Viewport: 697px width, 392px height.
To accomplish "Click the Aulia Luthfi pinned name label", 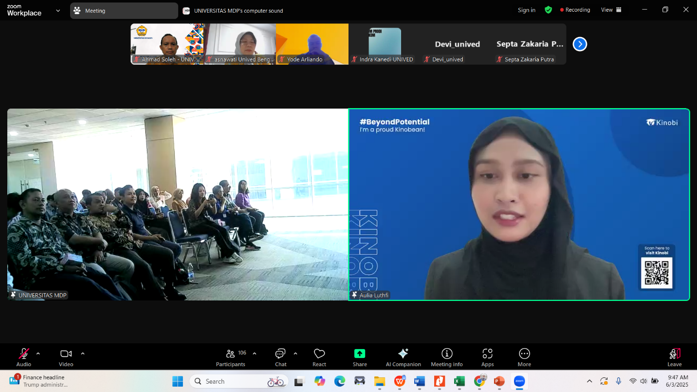I will 370,295.
